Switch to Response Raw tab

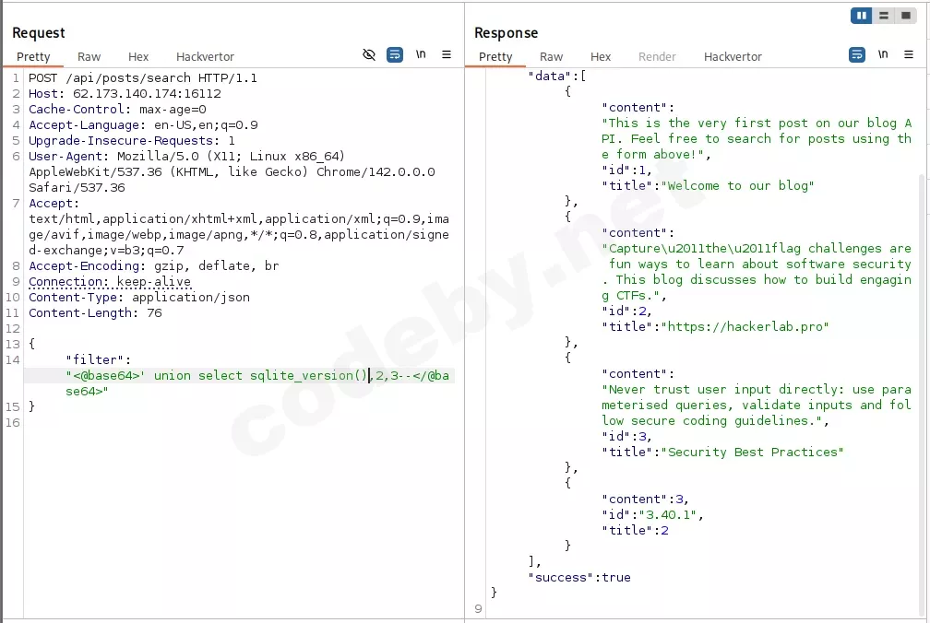[x=551, y=57]
